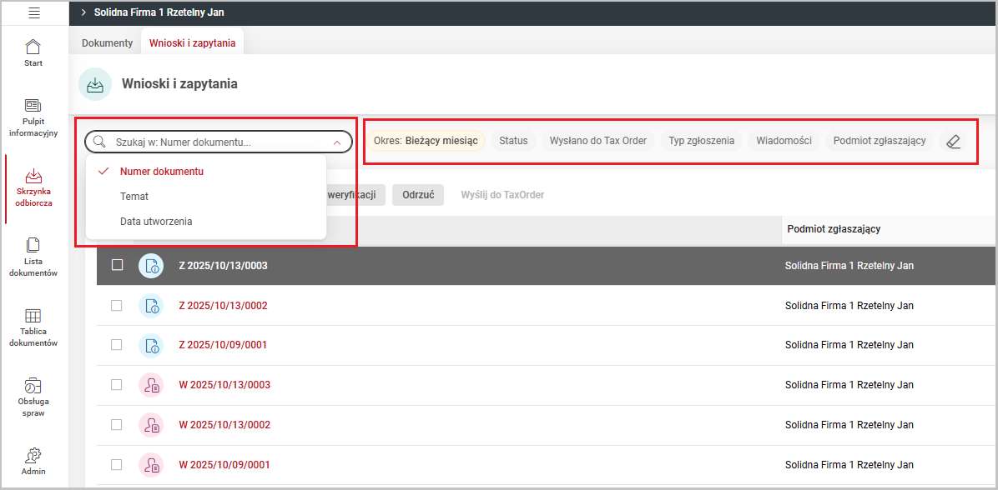Click the search input field

point(217,142)
